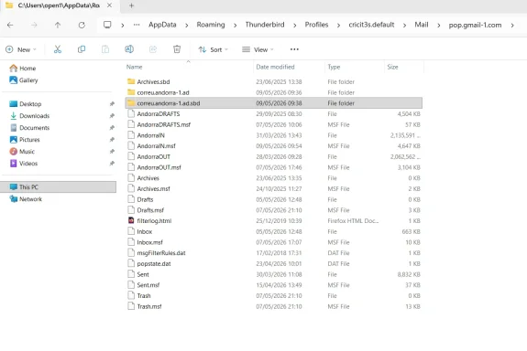The width and height of the screenshot is (527, 351).
Task: Select the AndorraOUT file
Action: click(274, 157)
